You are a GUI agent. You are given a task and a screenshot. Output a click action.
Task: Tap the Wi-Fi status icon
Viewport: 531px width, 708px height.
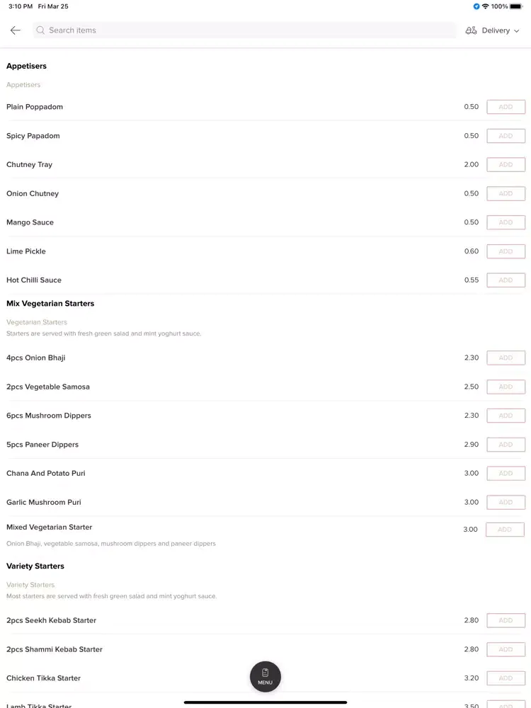[486, 6]
